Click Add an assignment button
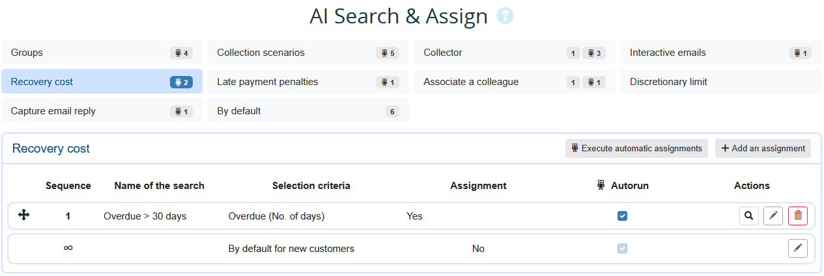The width and height of the screenshot is (824, 276). (x=763, y=149)
